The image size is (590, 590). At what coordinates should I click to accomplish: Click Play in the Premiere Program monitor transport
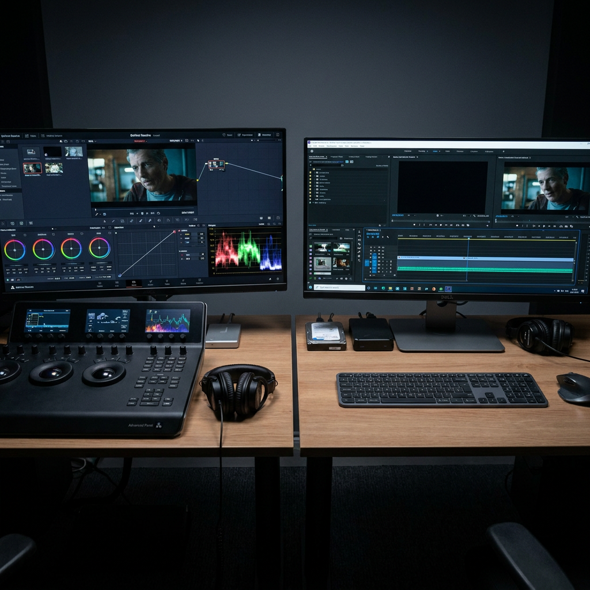click(544, 226)
